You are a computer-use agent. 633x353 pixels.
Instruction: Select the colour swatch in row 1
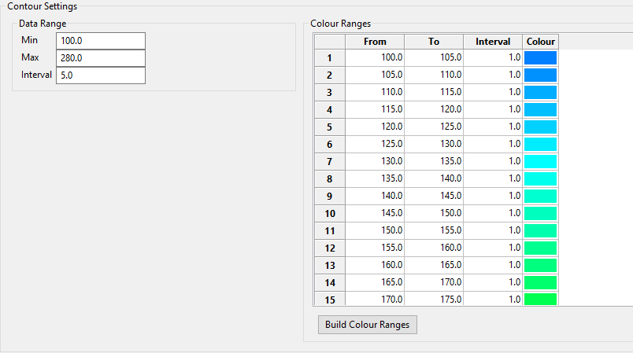point(540,58)
